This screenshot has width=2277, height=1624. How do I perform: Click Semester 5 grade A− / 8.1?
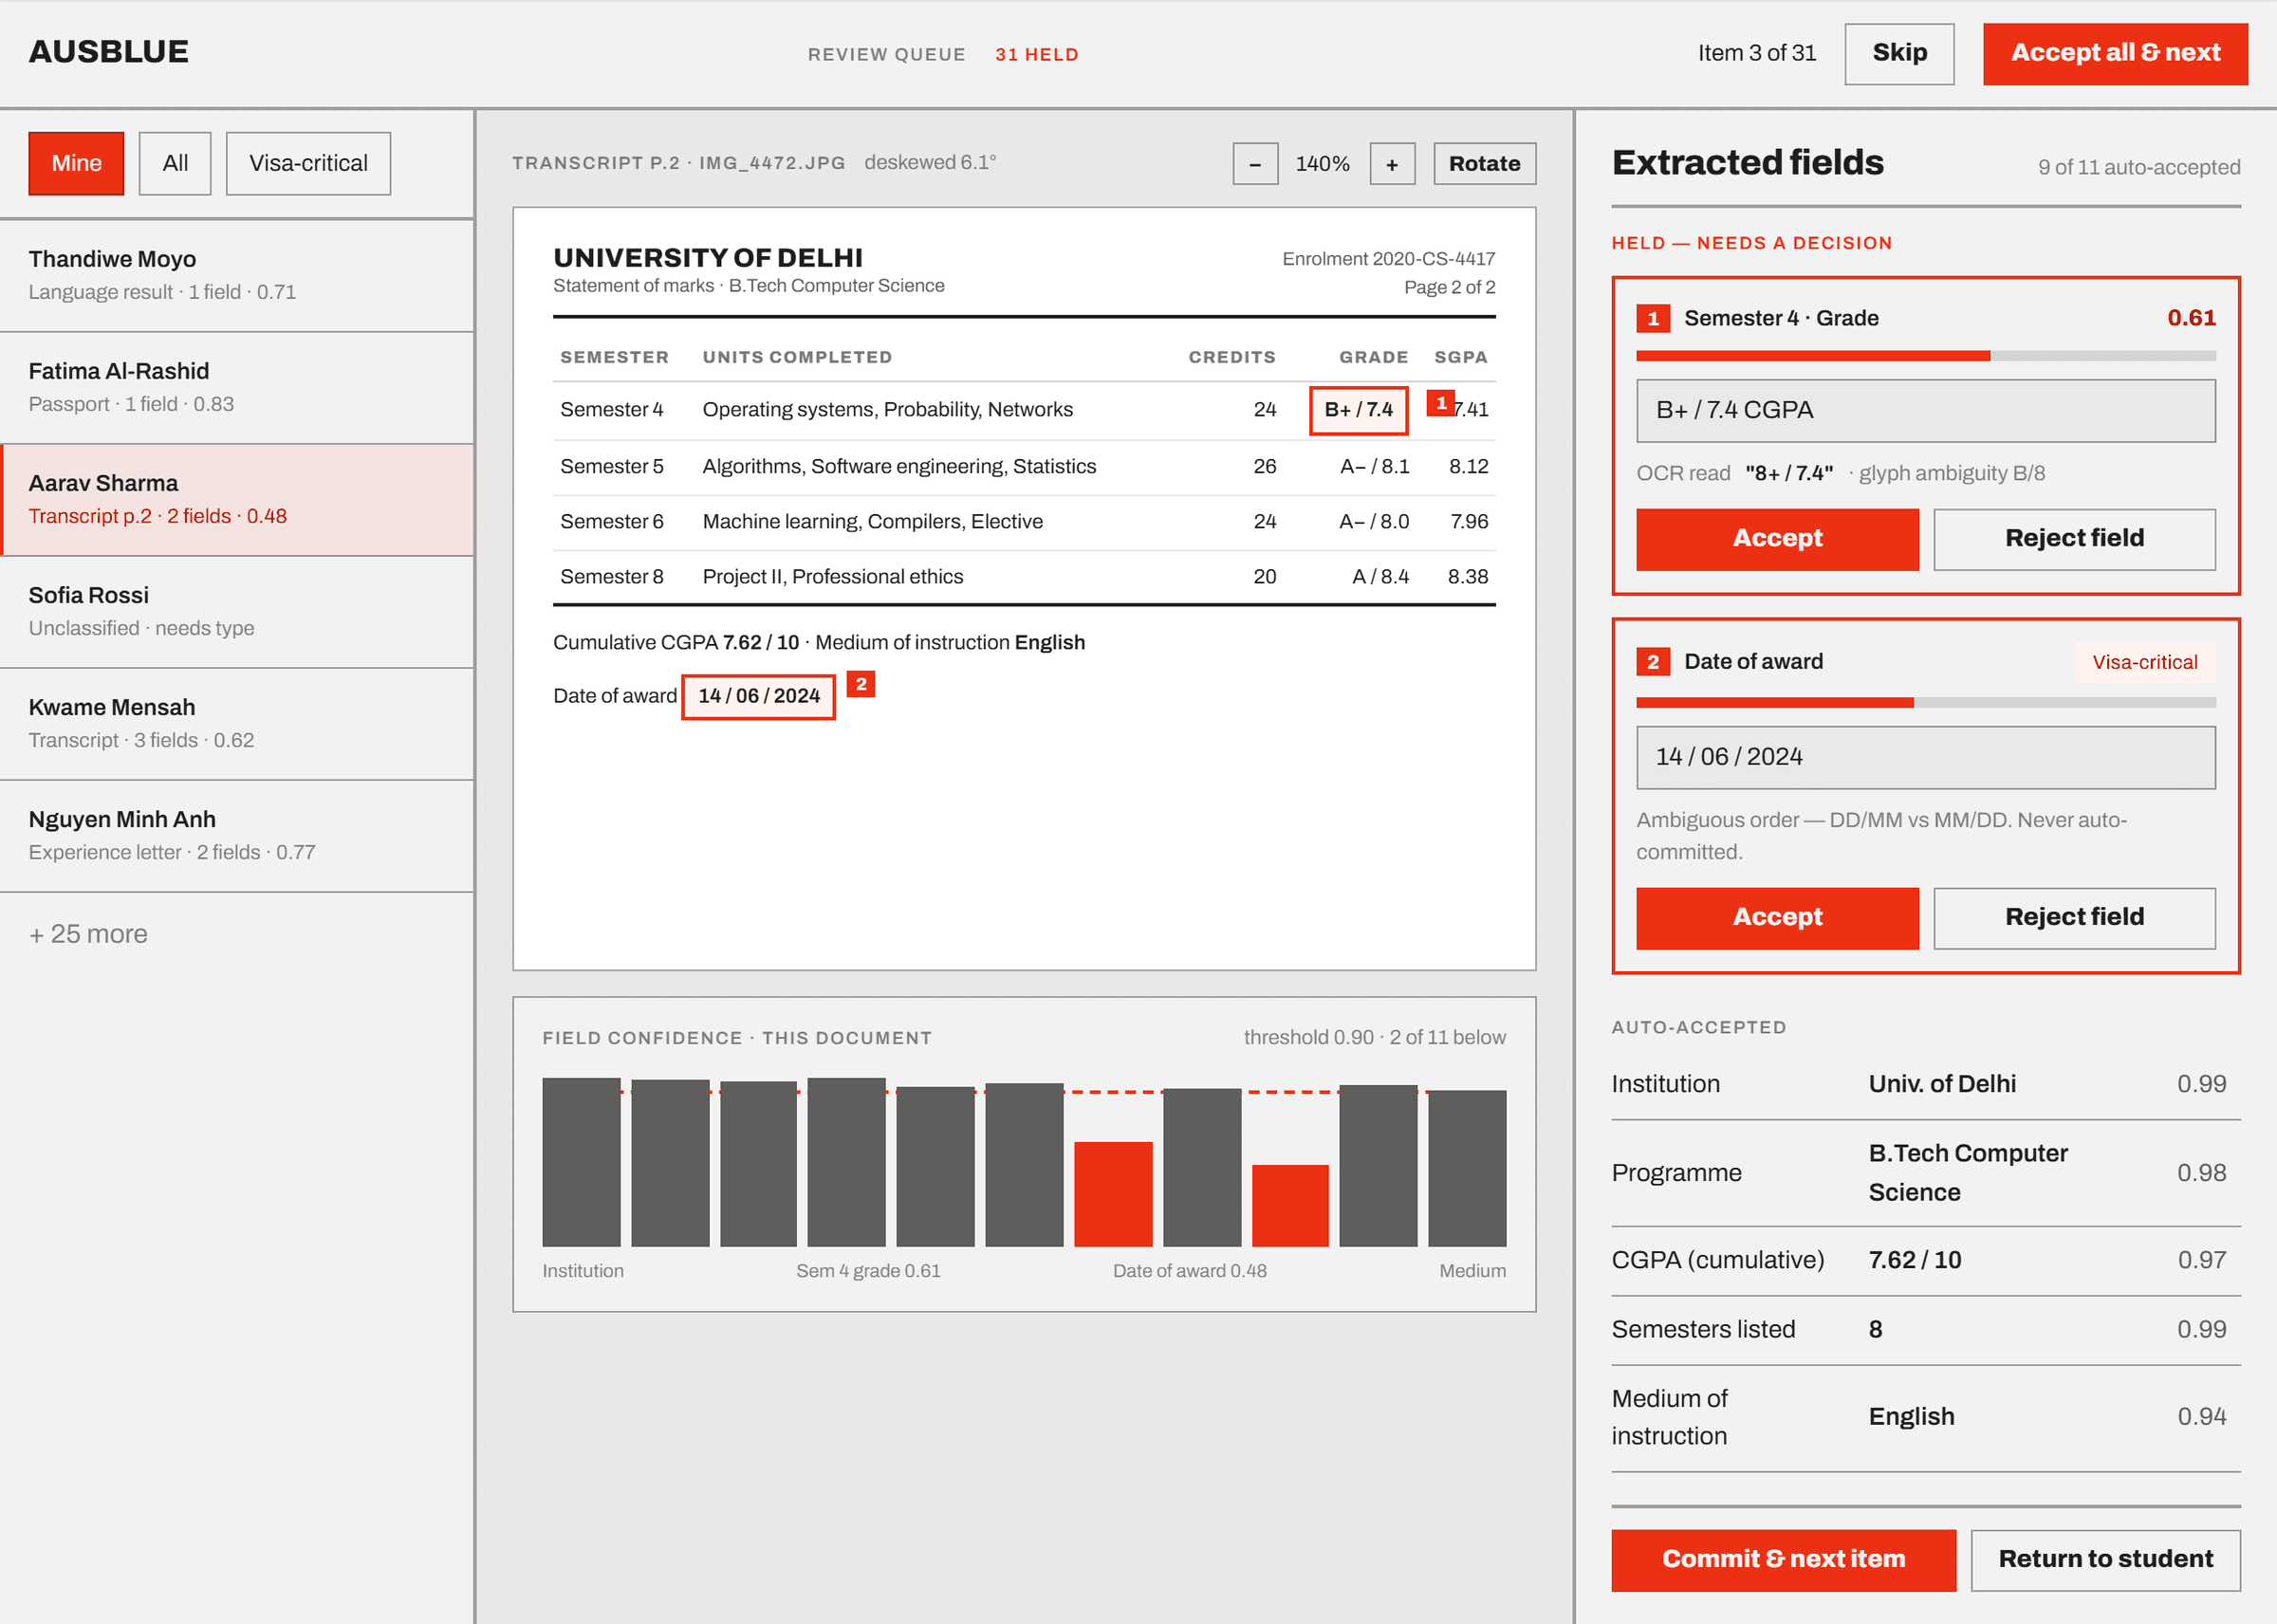pyautogui.click(x=1374, y=467)
